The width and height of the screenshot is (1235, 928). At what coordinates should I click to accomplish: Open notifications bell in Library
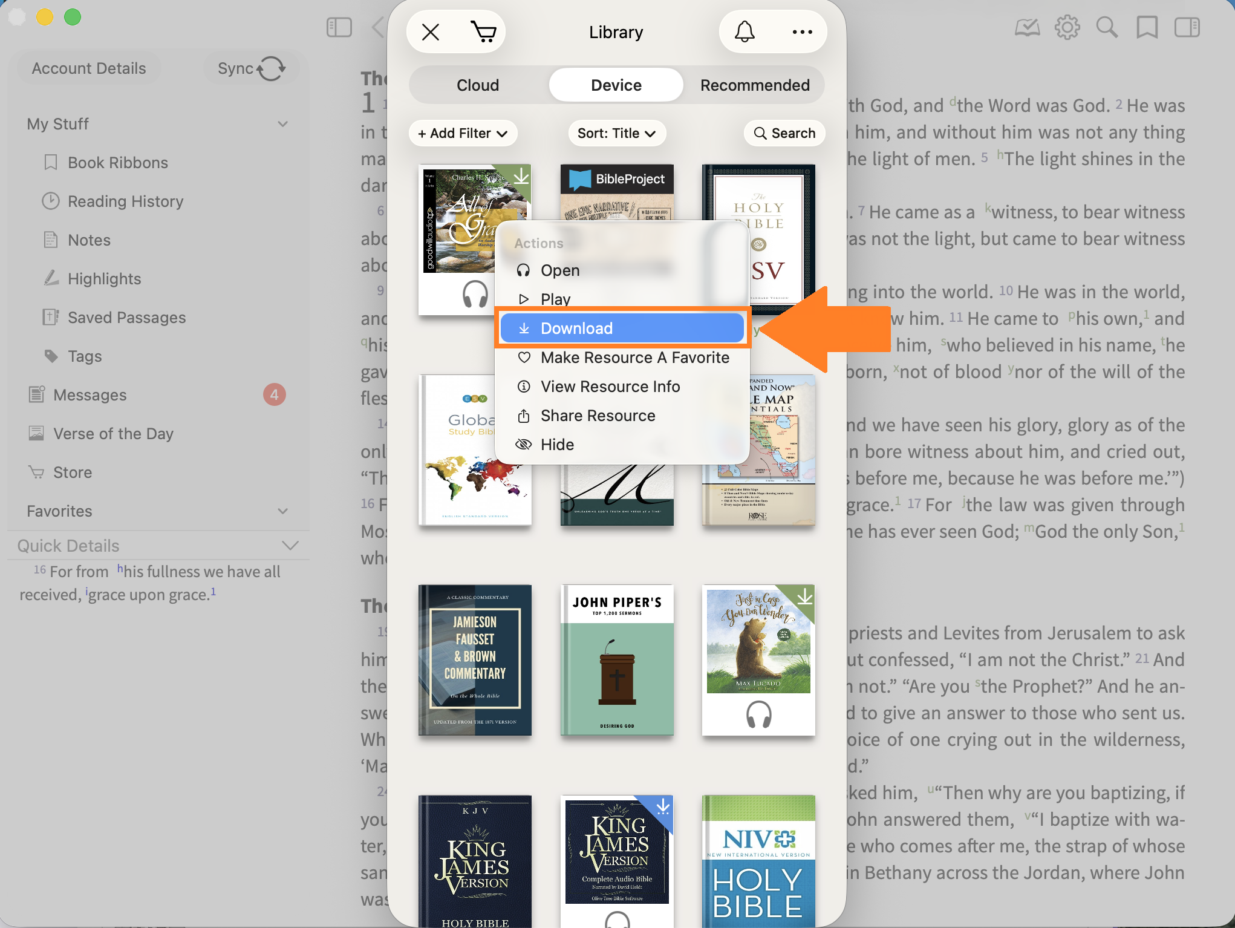pos(745,32)
